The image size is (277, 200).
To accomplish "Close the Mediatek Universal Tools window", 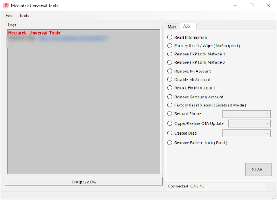I will [268, 6].
